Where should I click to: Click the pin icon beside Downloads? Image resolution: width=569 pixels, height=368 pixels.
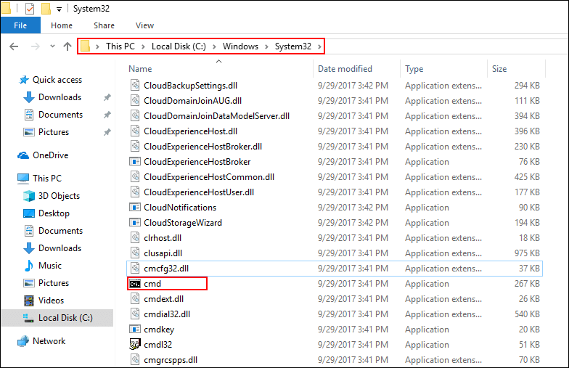(x=107, y=97)
